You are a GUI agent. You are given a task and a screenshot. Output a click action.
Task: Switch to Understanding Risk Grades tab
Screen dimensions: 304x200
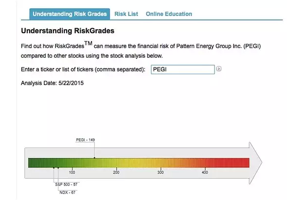click(x=70, y=14)
